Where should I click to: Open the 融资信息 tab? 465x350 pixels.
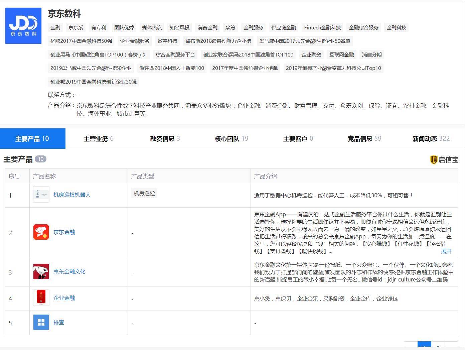tap(165, 138)
